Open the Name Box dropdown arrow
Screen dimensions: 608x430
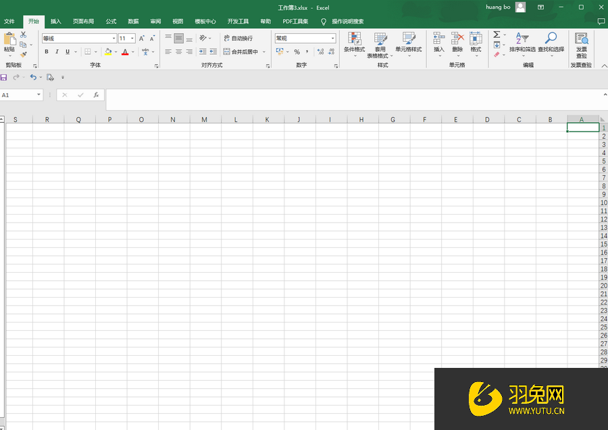[39, 95]
